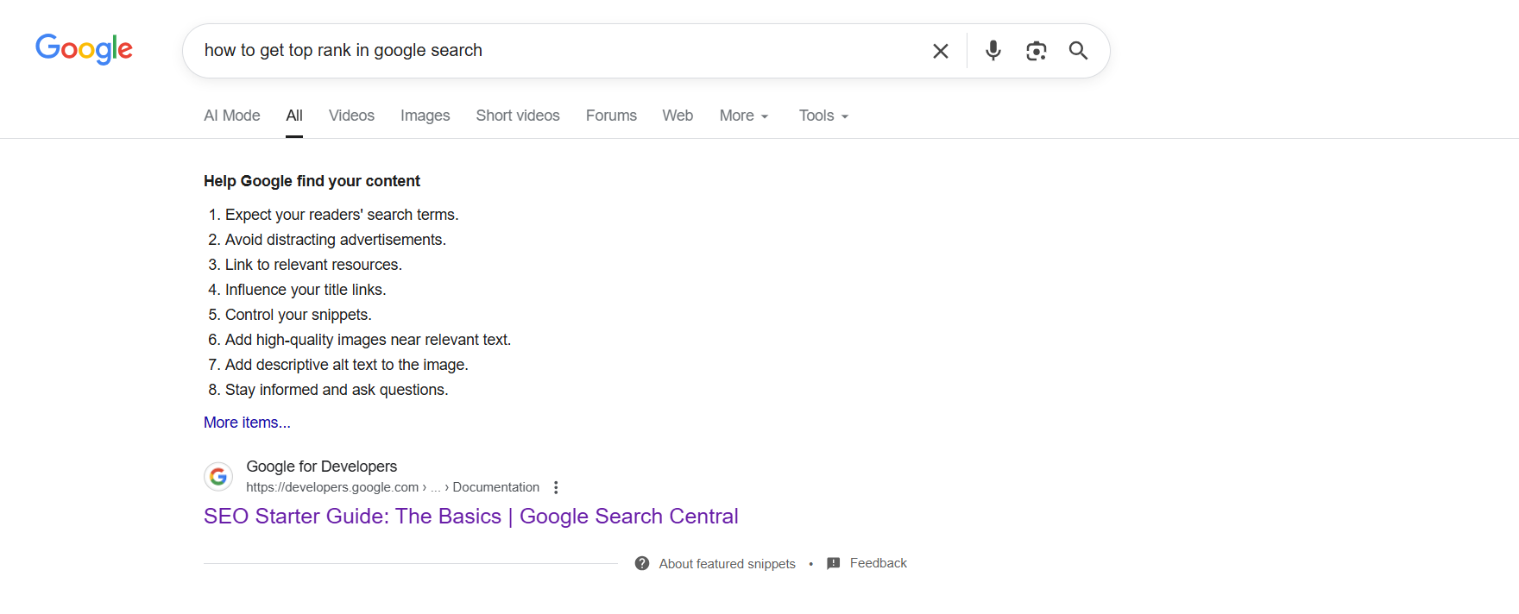Screen dimensions: 1519x614
Task: Click the magnifying glass search icon
Action: click(1078, 51)
